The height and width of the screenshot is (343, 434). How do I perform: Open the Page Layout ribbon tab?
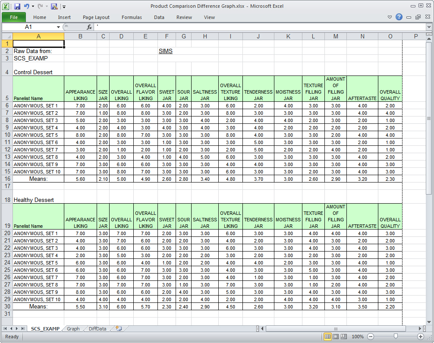[96, 17]
